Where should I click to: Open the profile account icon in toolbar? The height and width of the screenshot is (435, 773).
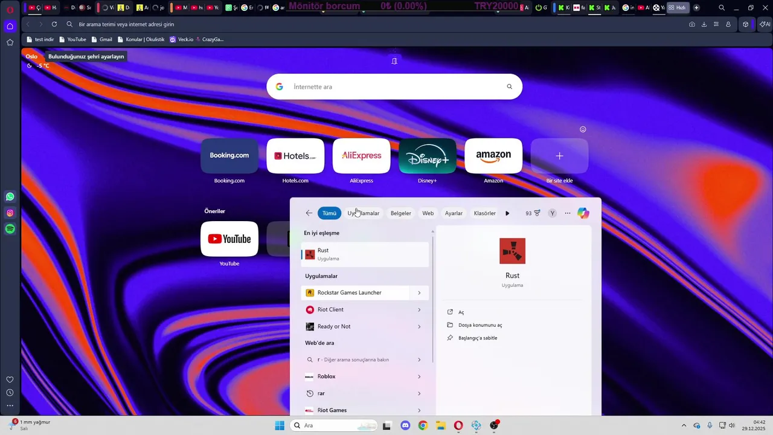728,24
